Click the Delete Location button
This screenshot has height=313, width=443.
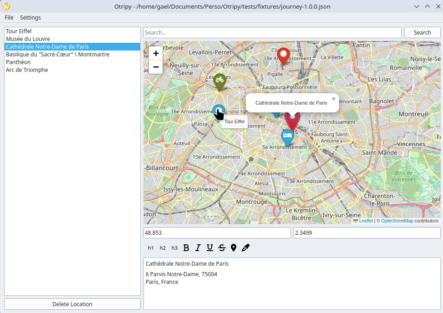click(x=72, y=304)
